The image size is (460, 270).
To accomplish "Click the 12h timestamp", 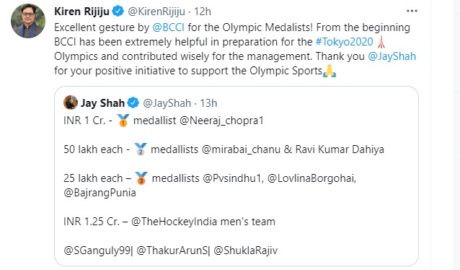I will click(x=203, y=12).
